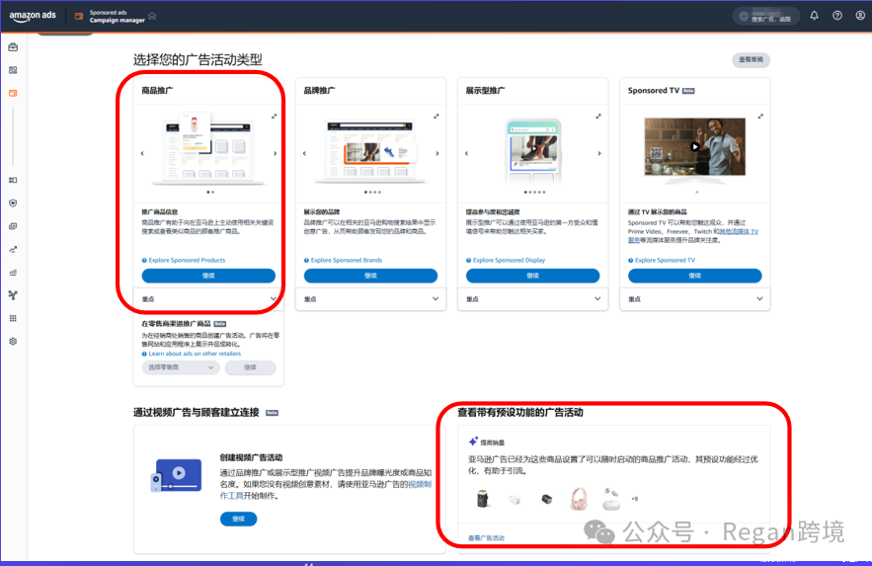
Task: Enlarge the 展示型推广 preview image
Action: [x=598, y=117]
